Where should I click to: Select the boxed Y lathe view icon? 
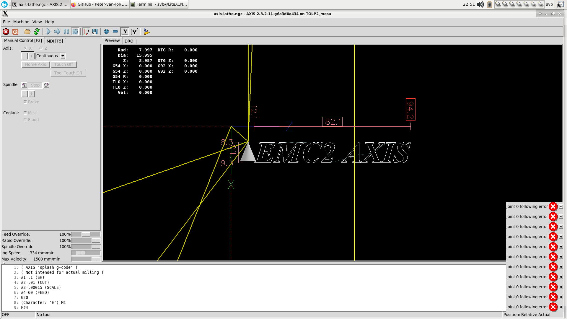point(125,32)
